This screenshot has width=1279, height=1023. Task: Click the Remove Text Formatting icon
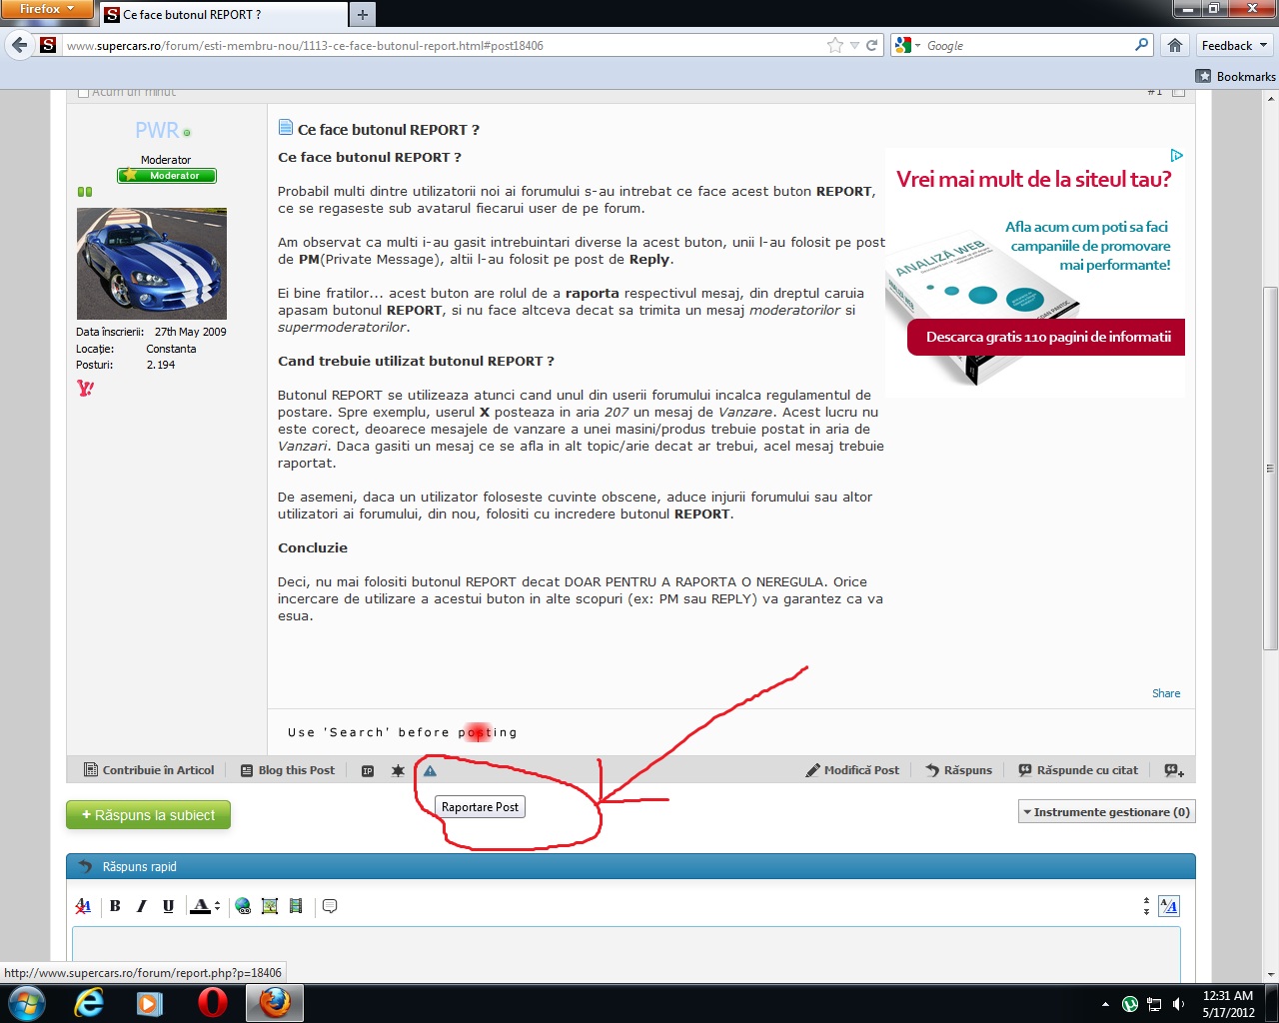pos(83,906)
